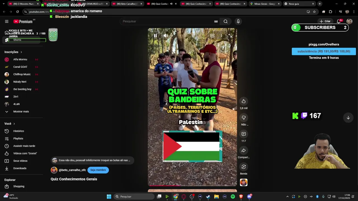Screen dimensions: 358x201
Task: Go to YouTube Premium home logo
Action: [x=23, y=21]
